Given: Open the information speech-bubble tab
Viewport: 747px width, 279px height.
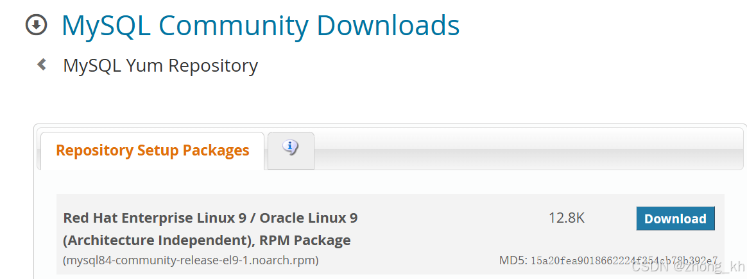Looking at the screenshot, I should pyautogui.click(x=291, y=150).
